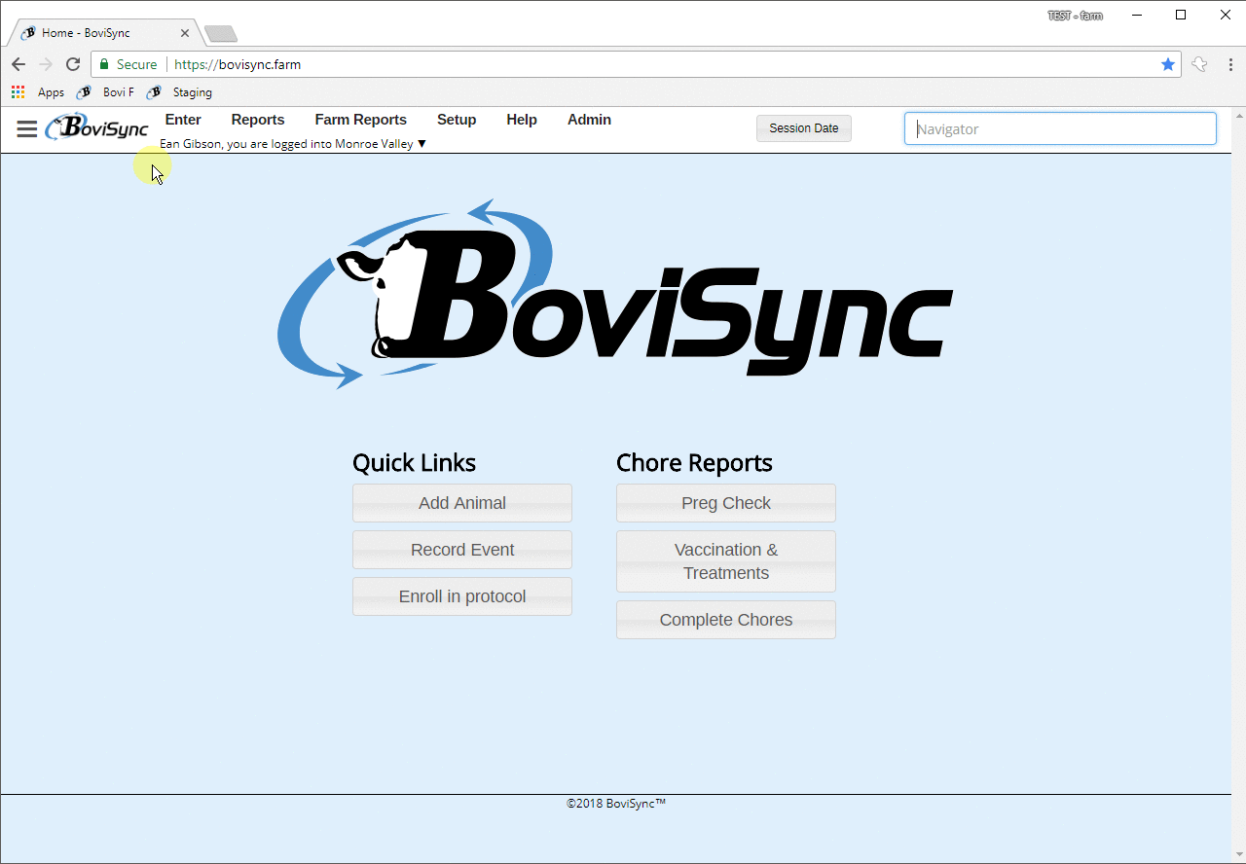Open the Enter menu

[x=183, y=120]
